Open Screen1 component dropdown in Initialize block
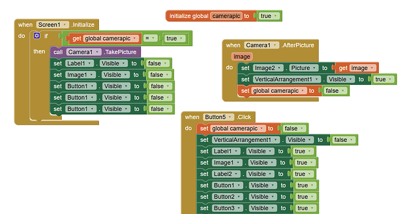Screen dimensions: 399x214 (53, 25)
